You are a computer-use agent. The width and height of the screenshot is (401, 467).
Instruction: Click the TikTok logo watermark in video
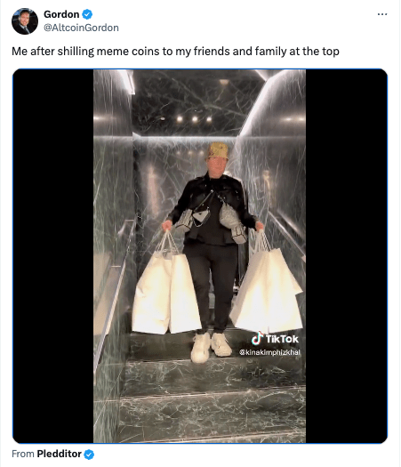click(275, 339)
